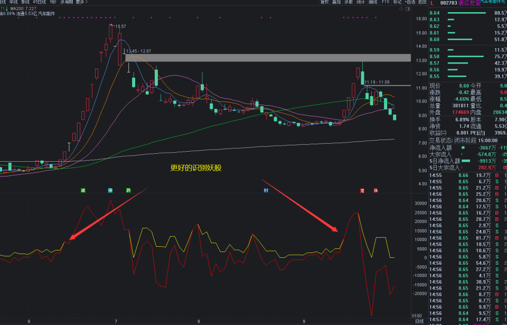This screenshot has height=325, width=507.
Task: Click the 叠加 overlay button
Action: [x=336, y=2]
